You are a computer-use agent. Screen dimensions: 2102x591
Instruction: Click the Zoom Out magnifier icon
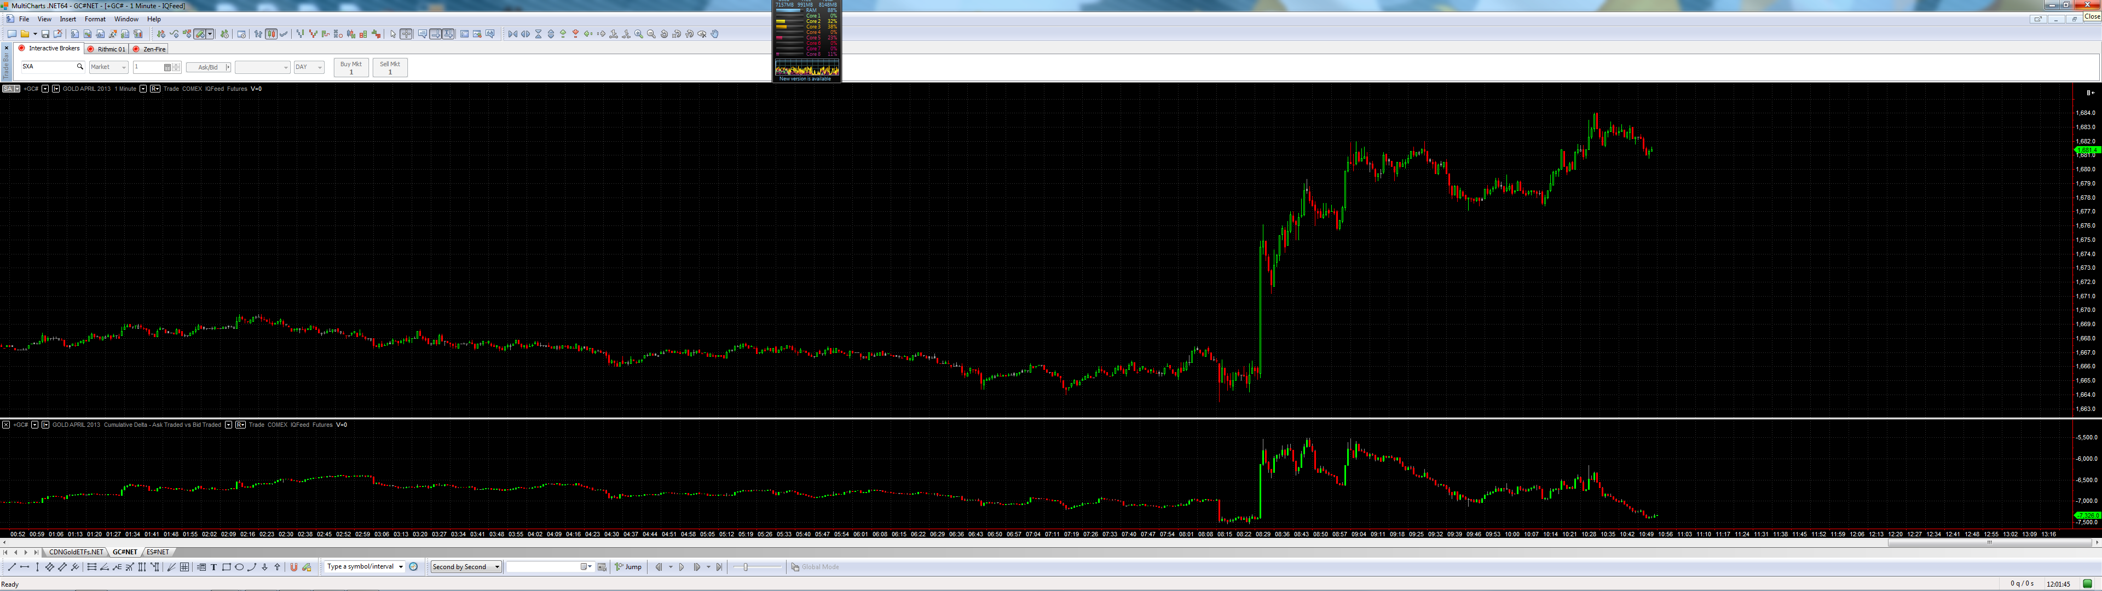pyautogui.click(x=651, y=34)
